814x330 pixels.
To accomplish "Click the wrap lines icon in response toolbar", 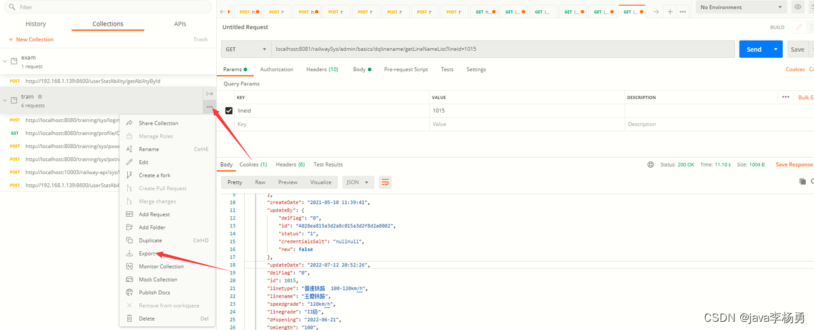I will click(x=385, y=182).
